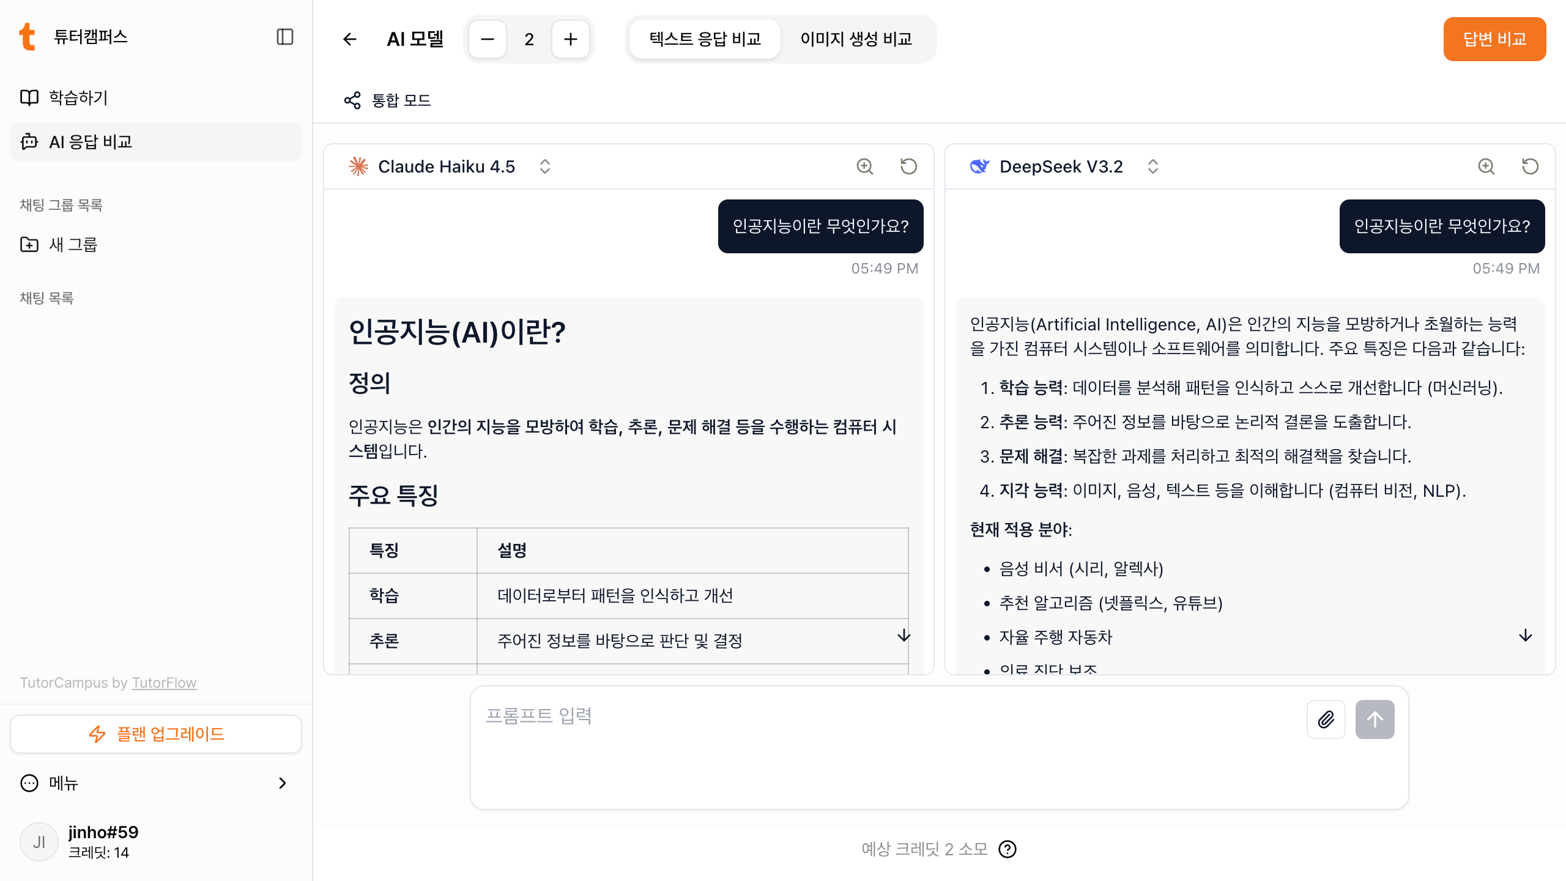Open the jinho#59 profile name
The height and width of the screenshot is (881, 1566).
click(x=103, y=832)
